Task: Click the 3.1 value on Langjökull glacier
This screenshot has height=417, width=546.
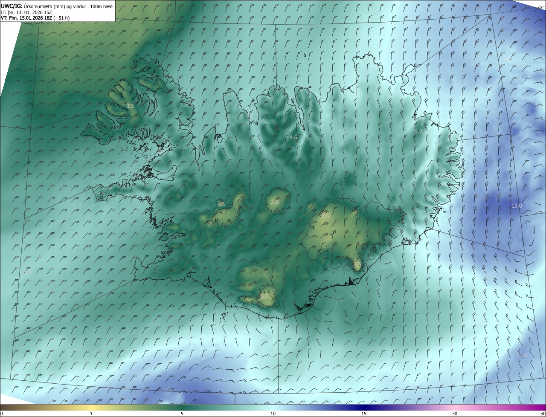Action: (x=221, y=203)
